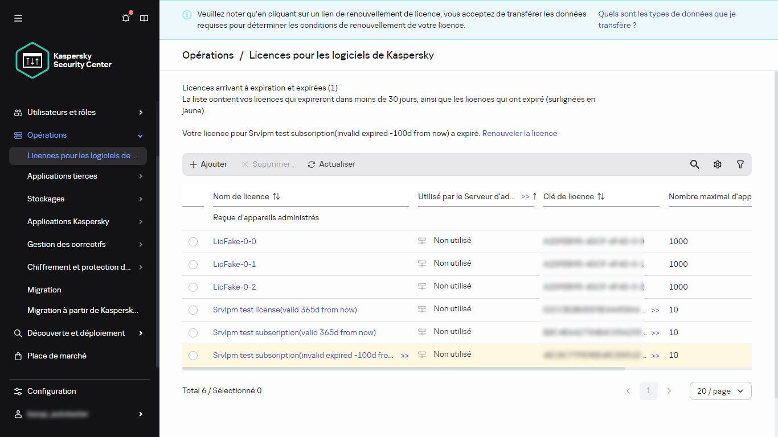778x437 pixels.
Task: Click the Actualiser refresh icon
Action: coord(311,164)
